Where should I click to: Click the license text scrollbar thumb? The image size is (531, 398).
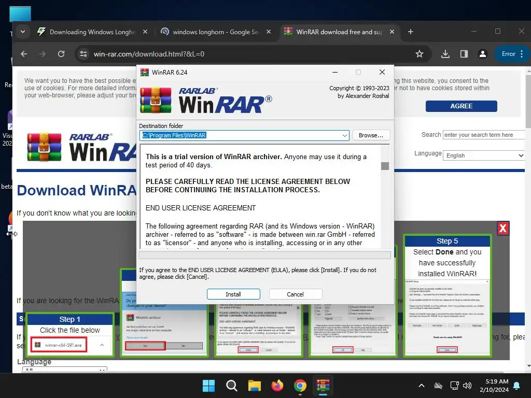[385, 166]
